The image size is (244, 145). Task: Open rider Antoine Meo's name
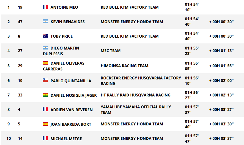click(x=64, y=7)
